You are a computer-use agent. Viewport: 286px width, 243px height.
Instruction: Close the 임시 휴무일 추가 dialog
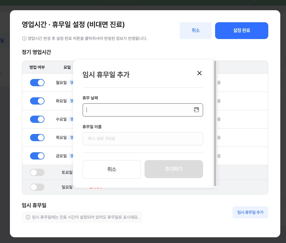pos(199,73)
